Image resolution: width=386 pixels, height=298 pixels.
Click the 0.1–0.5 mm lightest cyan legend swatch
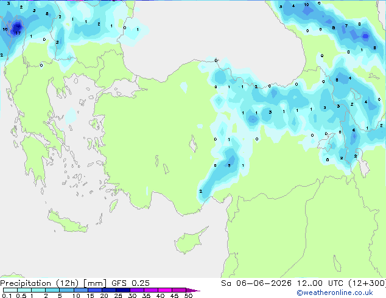[10, 290]
